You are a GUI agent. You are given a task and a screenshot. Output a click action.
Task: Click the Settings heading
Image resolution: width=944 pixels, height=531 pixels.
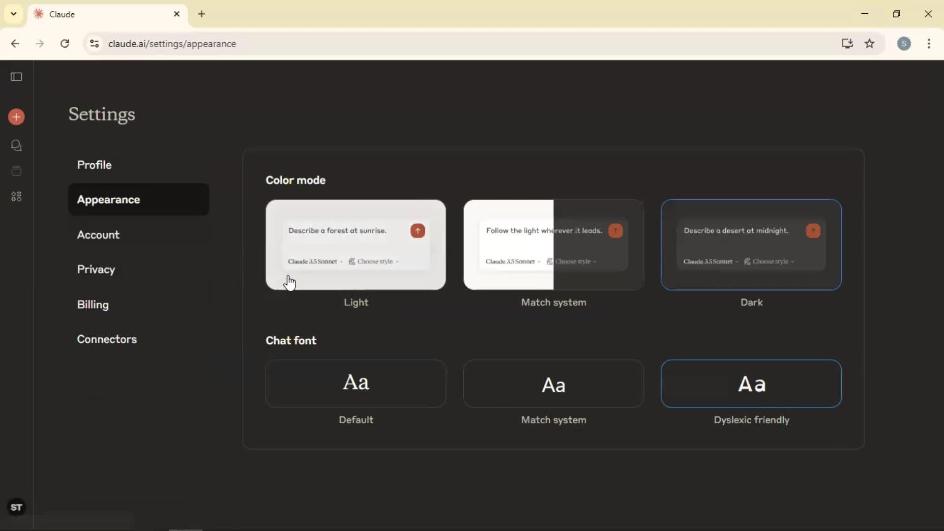tap(102, 115)
